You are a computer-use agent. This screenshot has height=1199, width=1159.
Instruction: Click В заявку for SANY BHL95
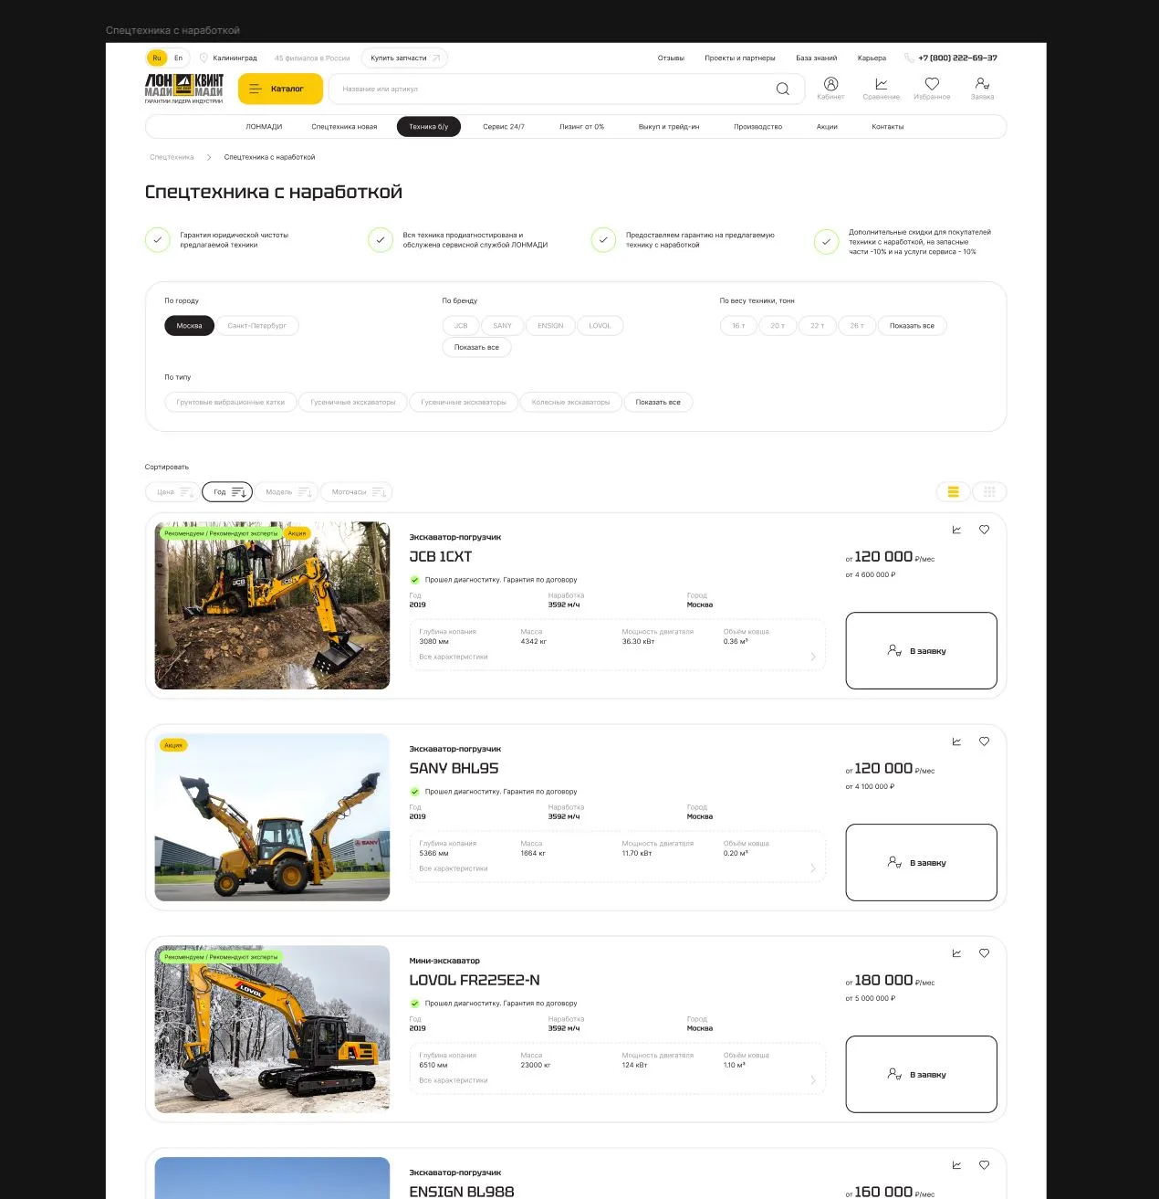tap(921, 862)
